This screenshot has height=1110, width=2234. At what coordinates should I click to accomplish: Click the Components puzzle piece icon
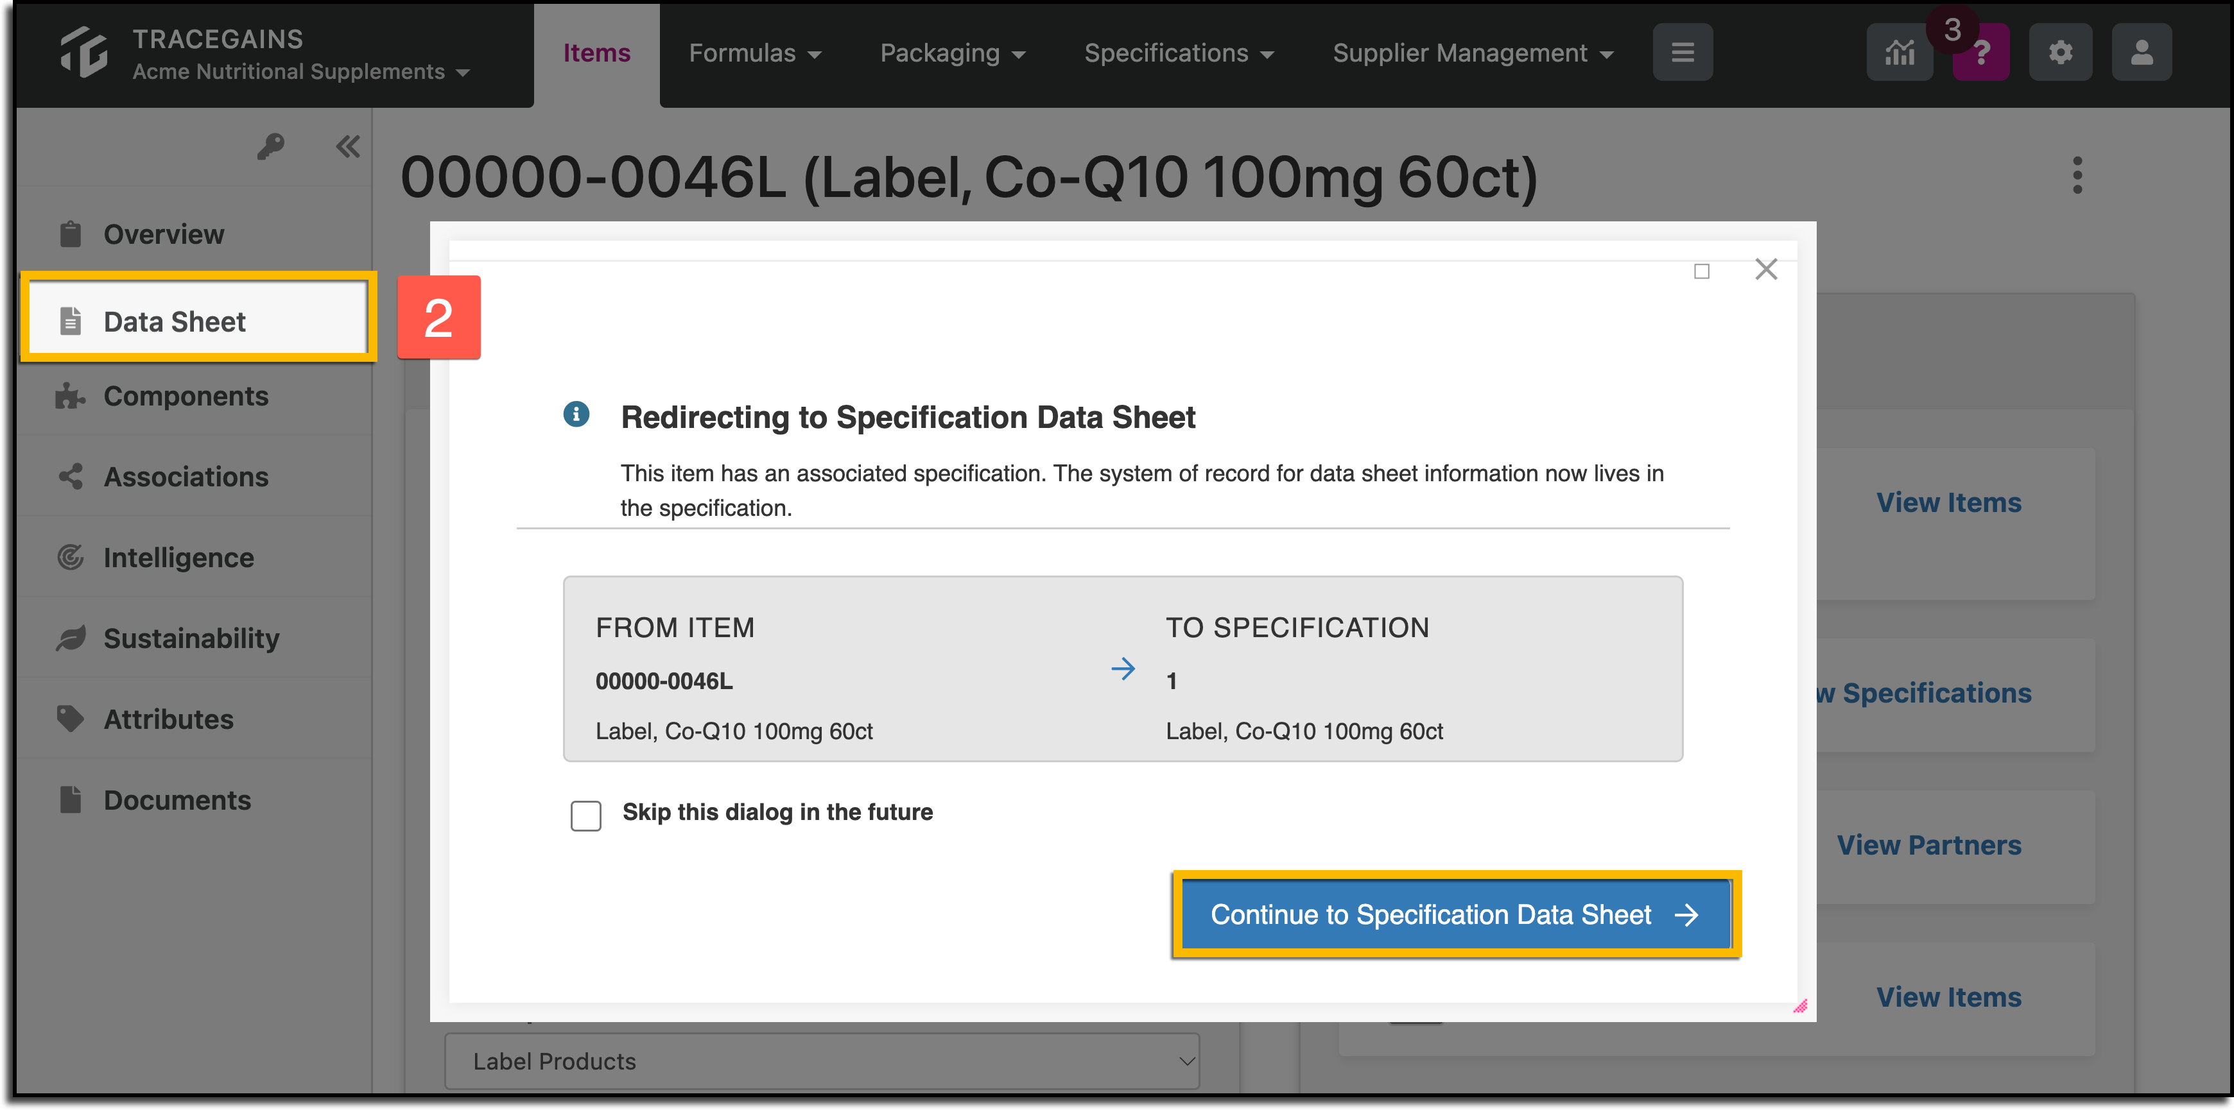coord(70,396)
